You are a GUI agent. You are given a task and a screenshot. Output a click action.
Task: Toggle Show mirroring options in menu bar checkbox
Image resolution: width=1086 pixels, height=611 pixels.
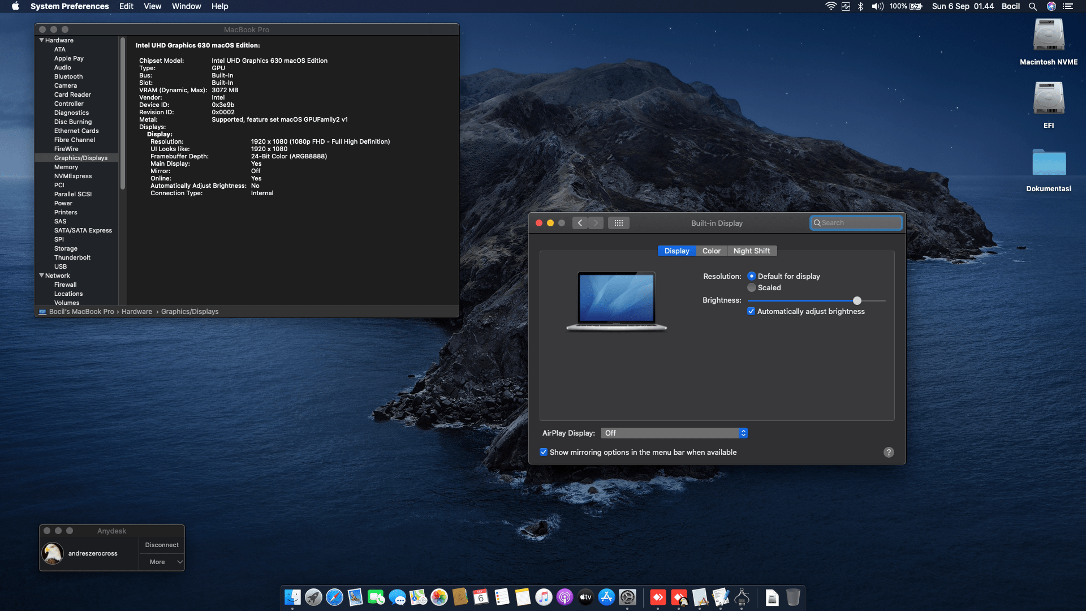[x=544, y=452]
